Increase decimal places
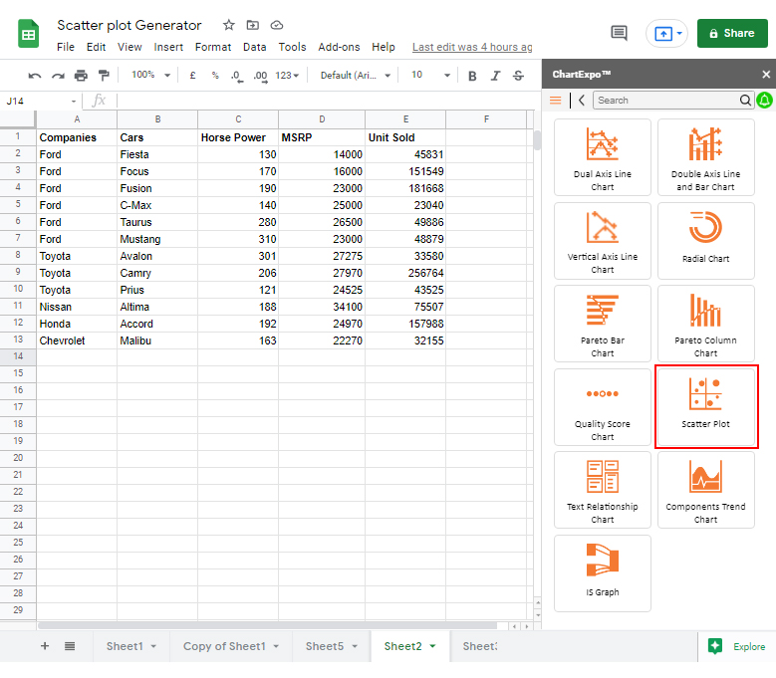The height and width of the screenshot is (678, 776). click(260, 76)
